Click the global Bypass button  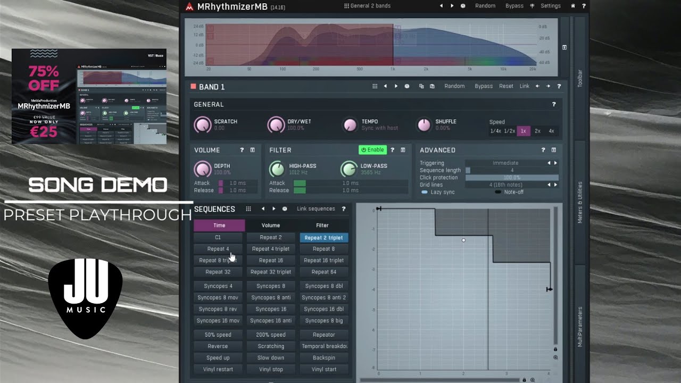point(514,6)
